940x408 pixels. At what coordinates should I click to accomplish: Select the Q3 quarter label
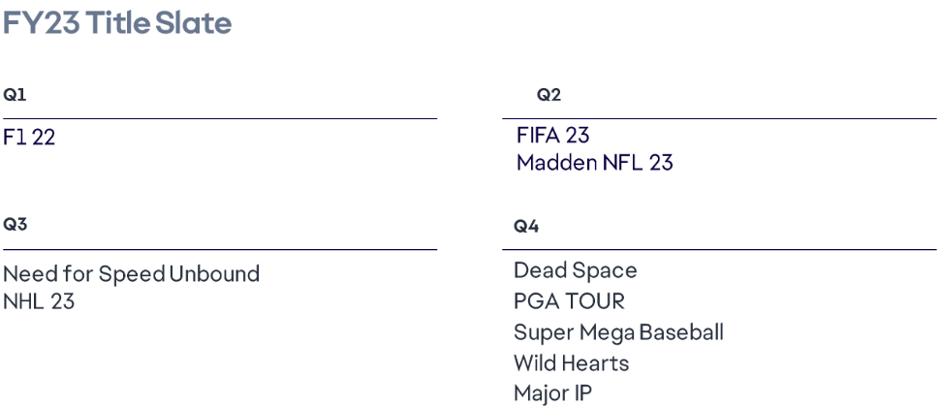[x=15, y=225]
